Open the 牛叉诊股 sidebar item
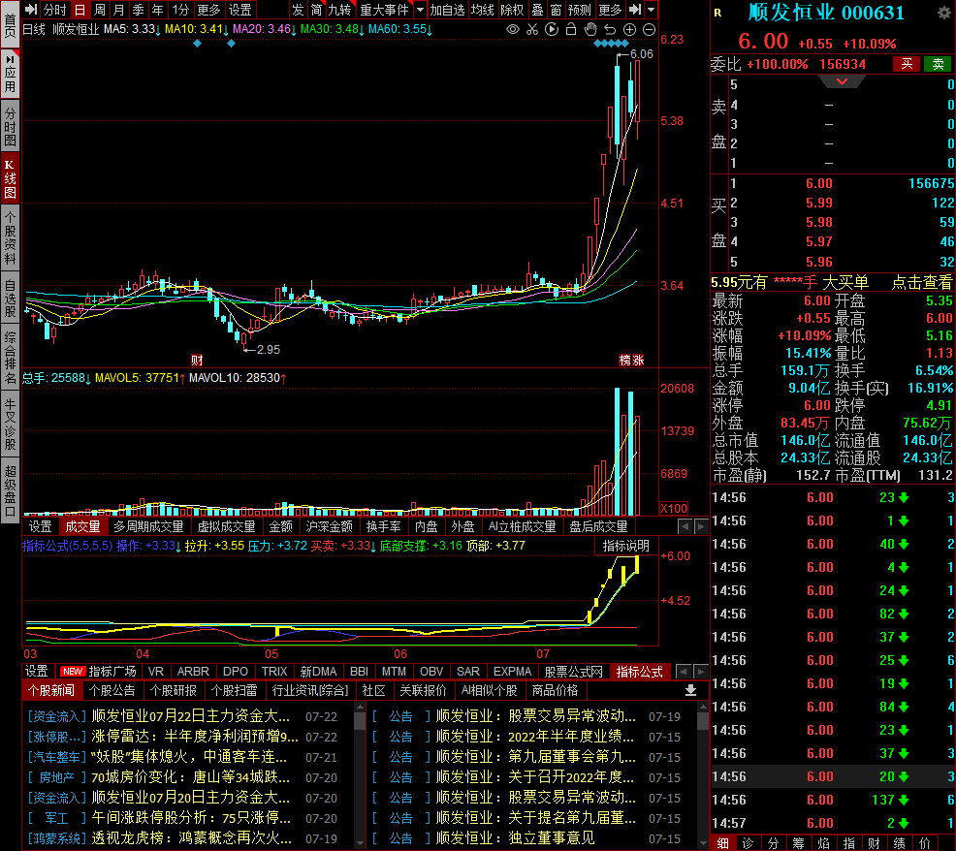Viewport: 956px width, 851px height. 10,425
